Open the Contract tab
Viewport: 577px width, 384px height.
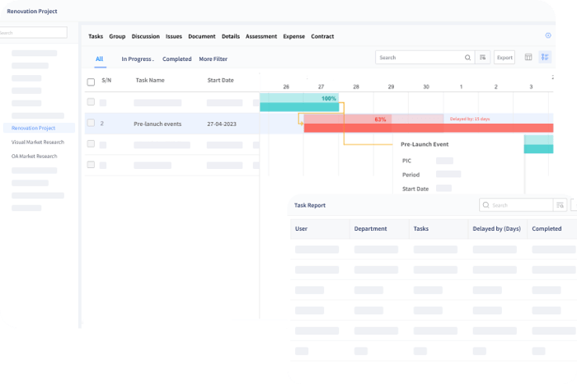(x=322, y=36)
